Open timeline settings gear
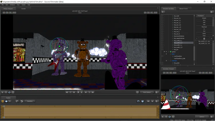Screen dimensions: 215x121 point(157,101)
